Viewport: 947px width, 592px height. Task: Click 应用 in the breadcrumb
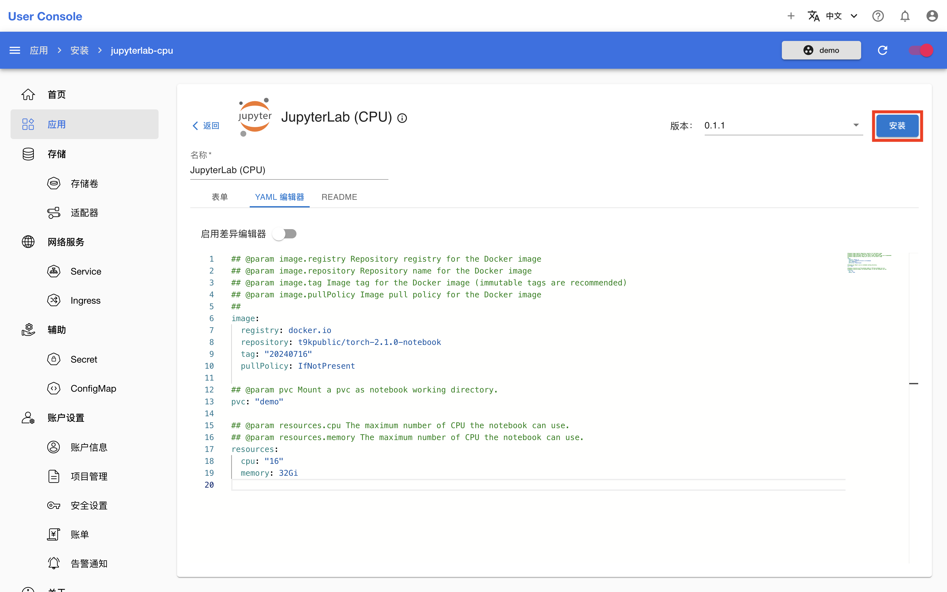[39, 50]
